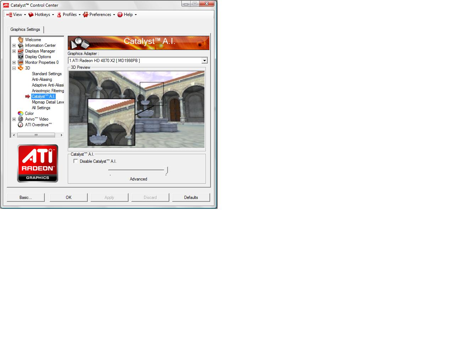Click the ATI Overdrive label
The height and width of the screenshot is (345, 449).
pyautogui.click(x=38, y=125)
